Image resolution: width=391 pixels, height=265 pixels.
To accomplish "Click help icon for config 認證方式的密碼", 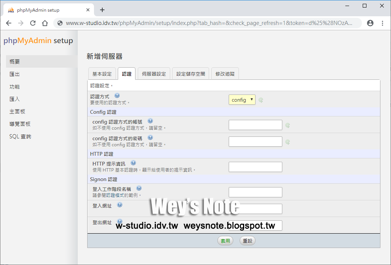I will [150, 137].
